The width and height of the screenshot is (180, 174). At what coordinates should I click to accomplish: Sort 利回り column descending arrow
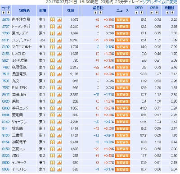click(x=172, y=13)
